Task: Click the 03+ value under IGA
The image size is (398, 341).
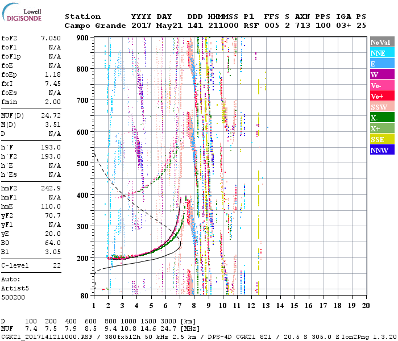Action: 343,26
